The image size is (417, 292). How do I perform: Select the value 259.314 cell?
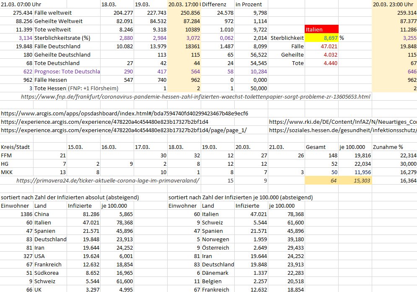coord(394,13)
